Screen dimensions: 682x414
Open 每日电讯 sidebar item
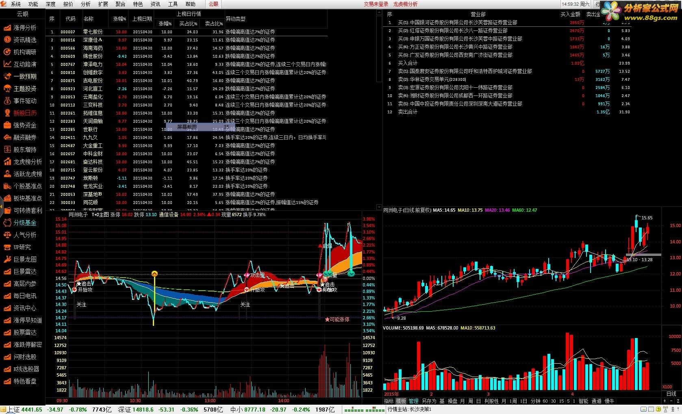pos(20,296)
